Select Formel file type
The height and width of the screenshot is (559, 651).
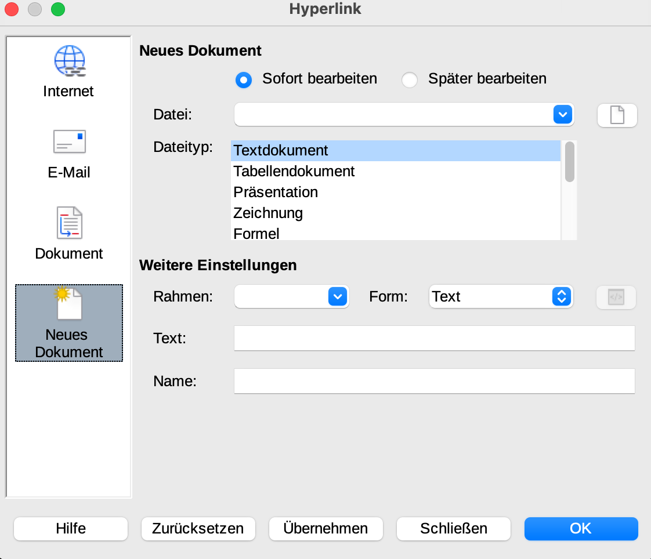click(396, 233)
